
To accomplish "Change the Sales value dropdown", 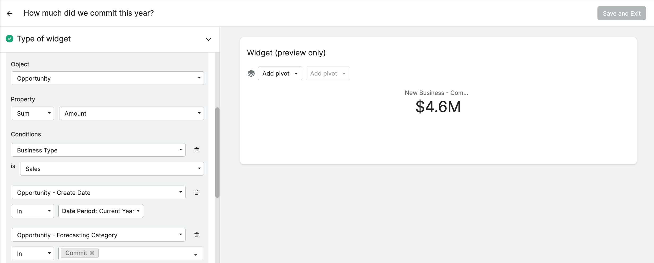I will click(x=112, y=169).
